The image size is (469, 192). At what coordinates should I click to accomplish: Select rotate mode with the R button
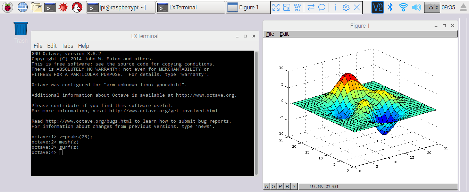(x=287, y=186)
